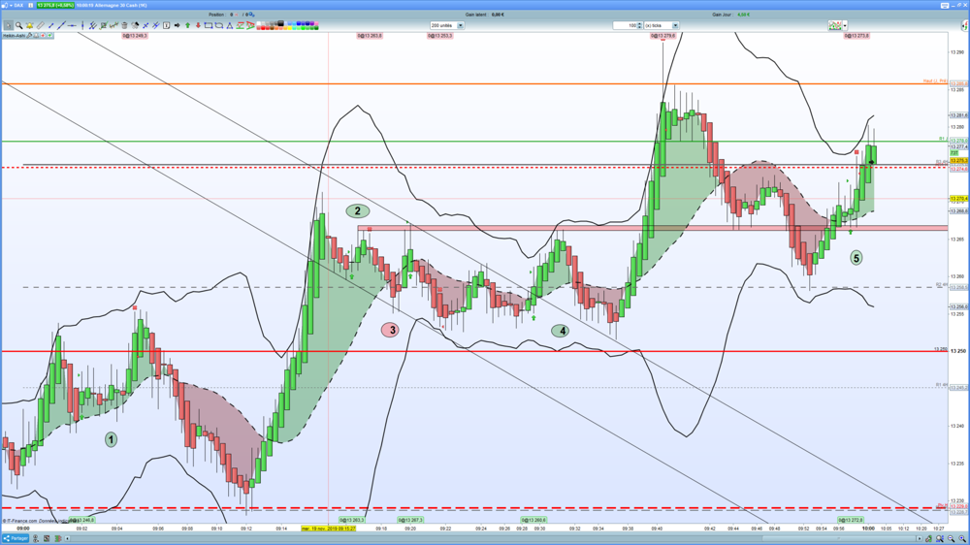Select the vertical line tool

tap(82, 25)
